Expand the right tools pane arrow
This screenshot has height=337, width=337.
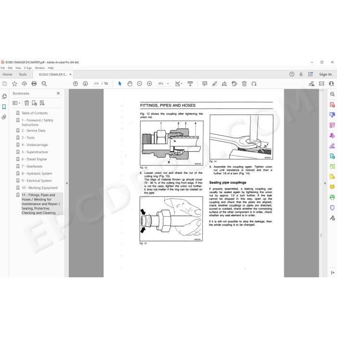(x=325, y=183)
